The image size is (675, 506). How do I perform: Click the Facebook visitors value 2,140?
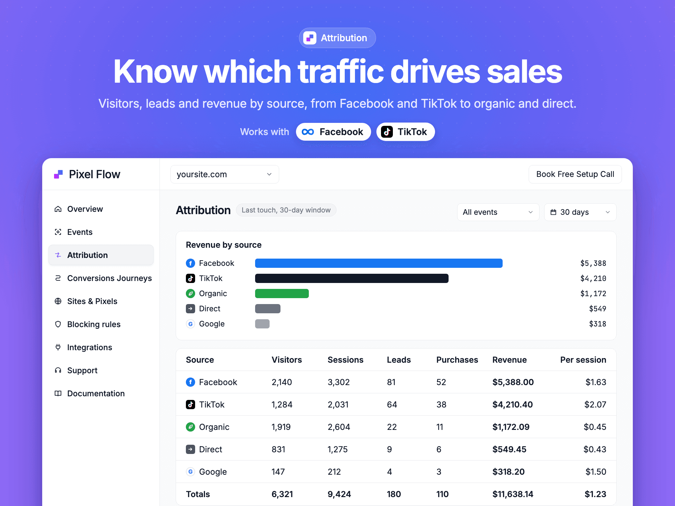pyautogui.click(x=282, y=382)
